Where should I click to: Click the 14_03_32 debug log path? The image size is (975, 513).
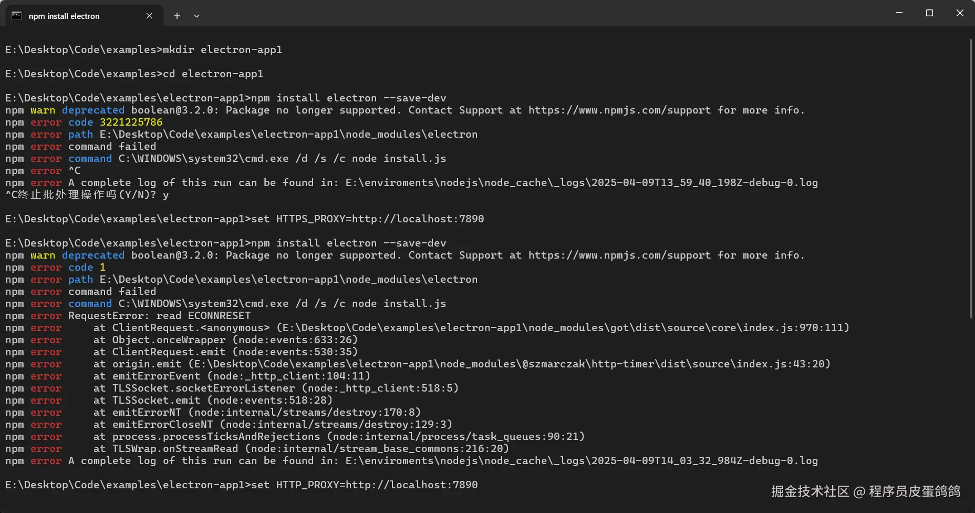tap(582, 461)
